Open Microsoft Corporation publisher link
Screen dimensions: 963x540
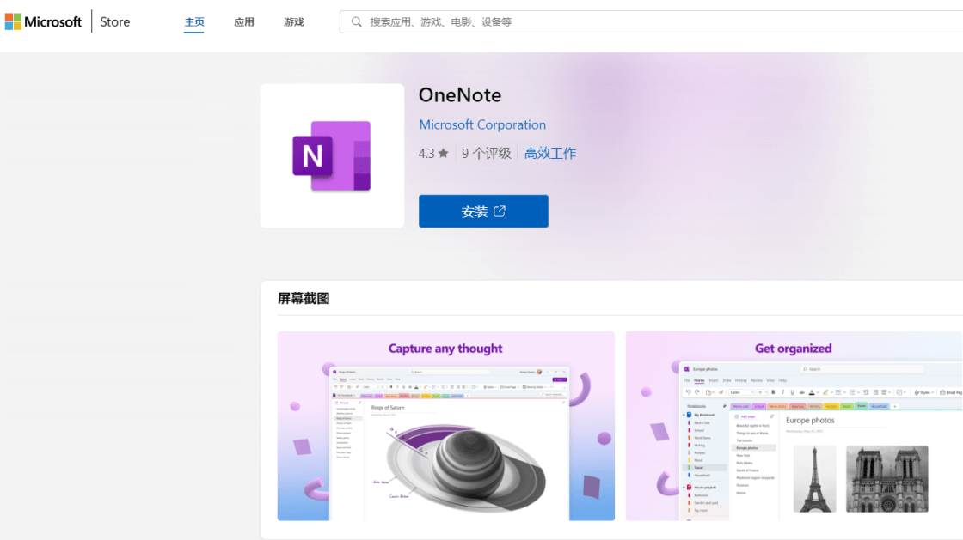click(482, 124)
